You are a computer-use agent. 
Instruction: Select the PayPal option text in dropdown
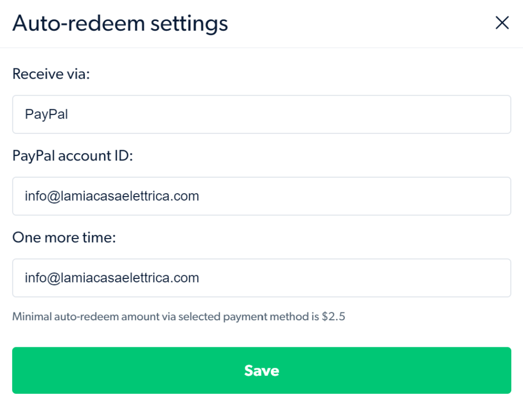pyautogui.click(x=46, y=114)
